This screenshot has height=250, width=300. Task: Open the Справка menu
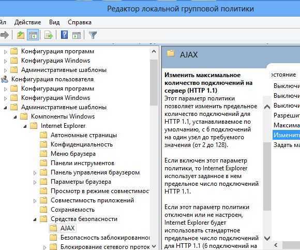pyautogui.click(x=80, y=22)
